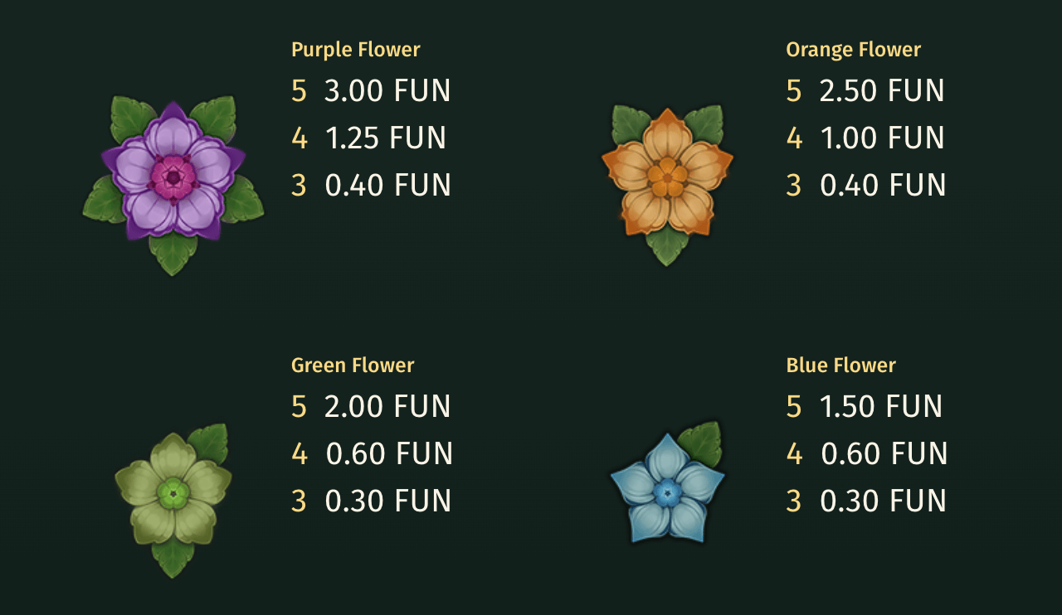The image size is (1062, 615).
Task: Click the 1.00 FUN payout value
Action: (882, 138)
